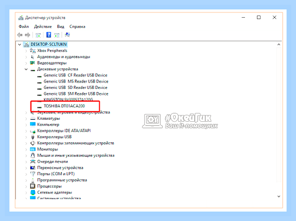Expand the Компьютер node

coord(26,125)
